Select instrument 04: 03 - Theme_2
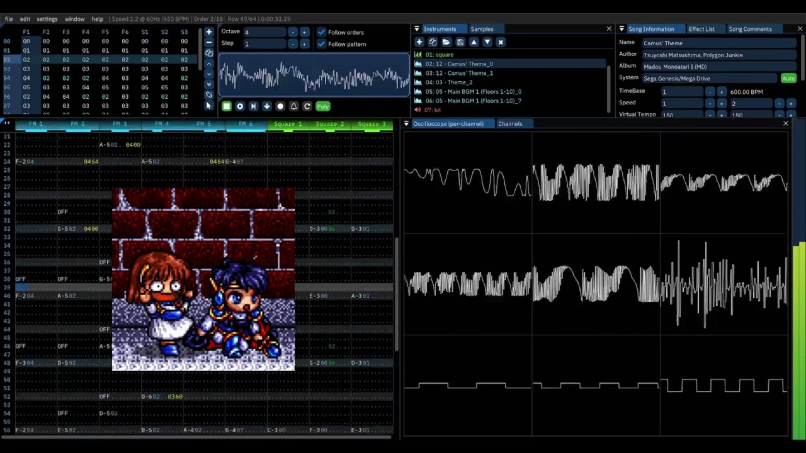Image resolution: width=806 pixels, height=453 pixels. tap(509, 82)
